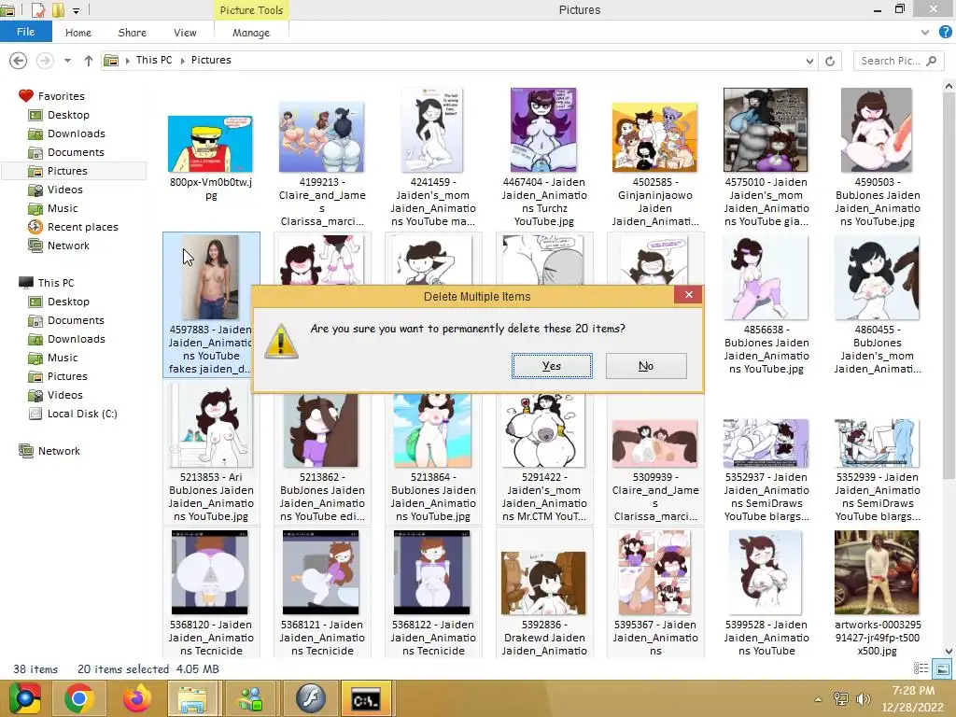Open Help with the question mark icon

[x=945, y=33]
